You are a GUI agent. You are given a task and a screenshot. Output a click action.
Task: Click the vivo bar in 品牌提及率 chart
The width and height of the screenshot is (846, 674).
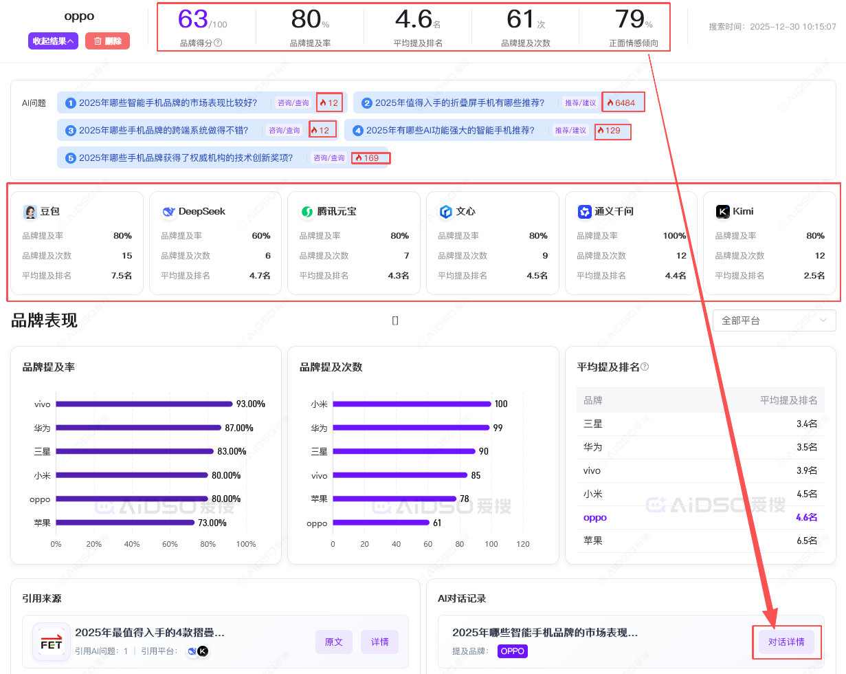(x=144, y=404)
